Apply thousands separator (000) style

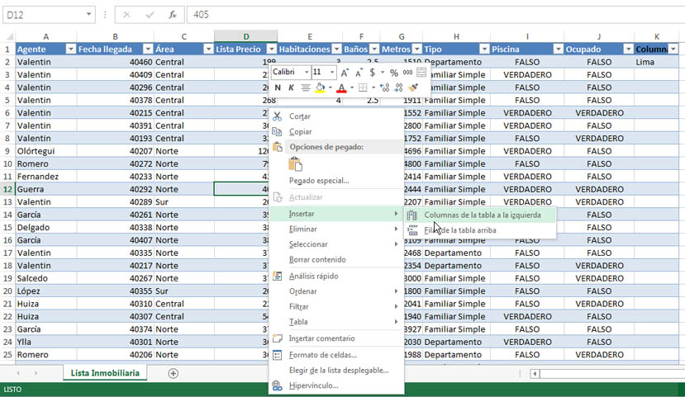click(x=408, y=73)
